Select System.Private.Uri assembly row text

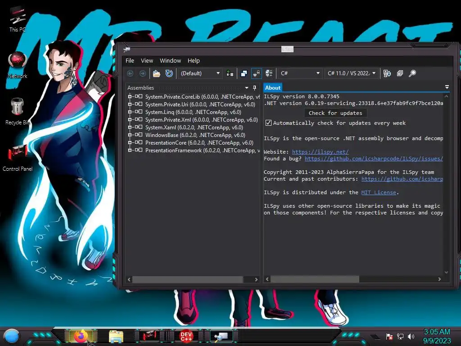tap(200, 105)
